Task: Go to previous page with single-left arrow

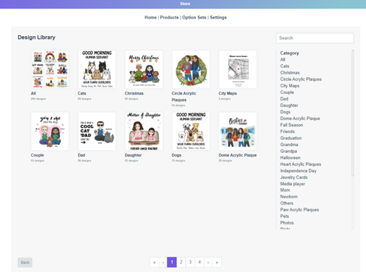Action: point(163,262)
